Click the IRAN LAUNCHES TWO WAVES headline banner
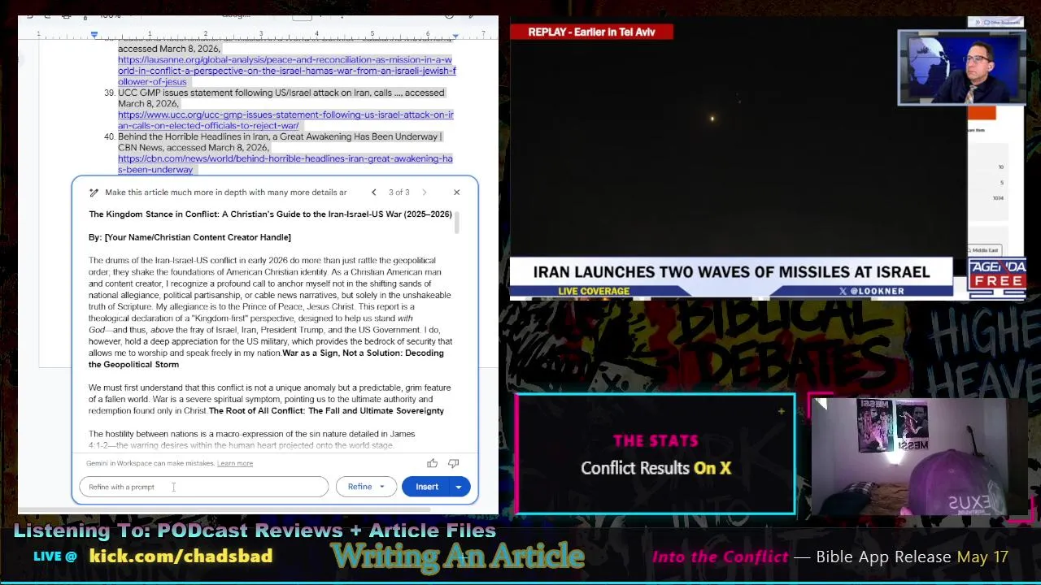Viewport: 1041px width, 585px height. (731, 271)
